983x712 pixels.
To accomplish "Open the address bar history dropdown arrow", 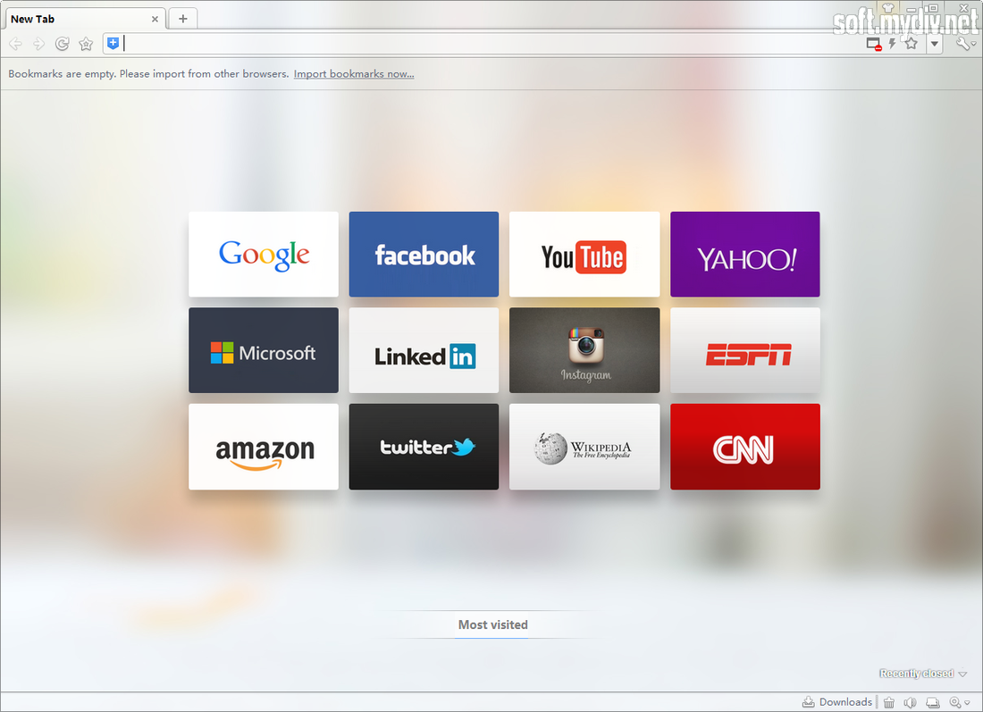I will point(935,44).
